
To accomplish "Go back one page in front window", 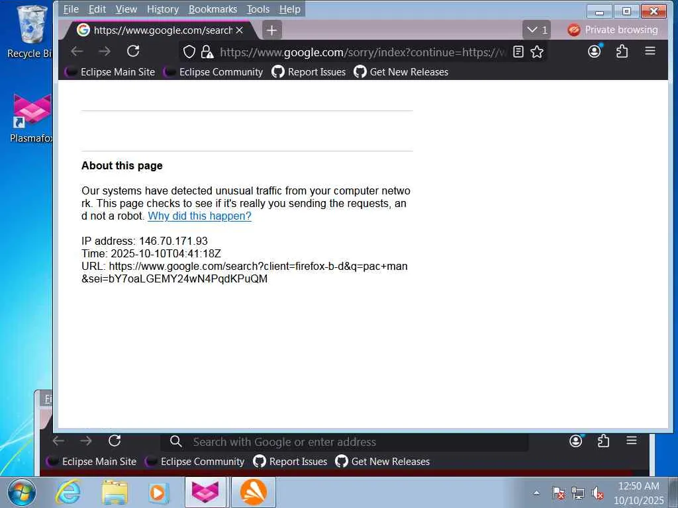I will 77,52.
